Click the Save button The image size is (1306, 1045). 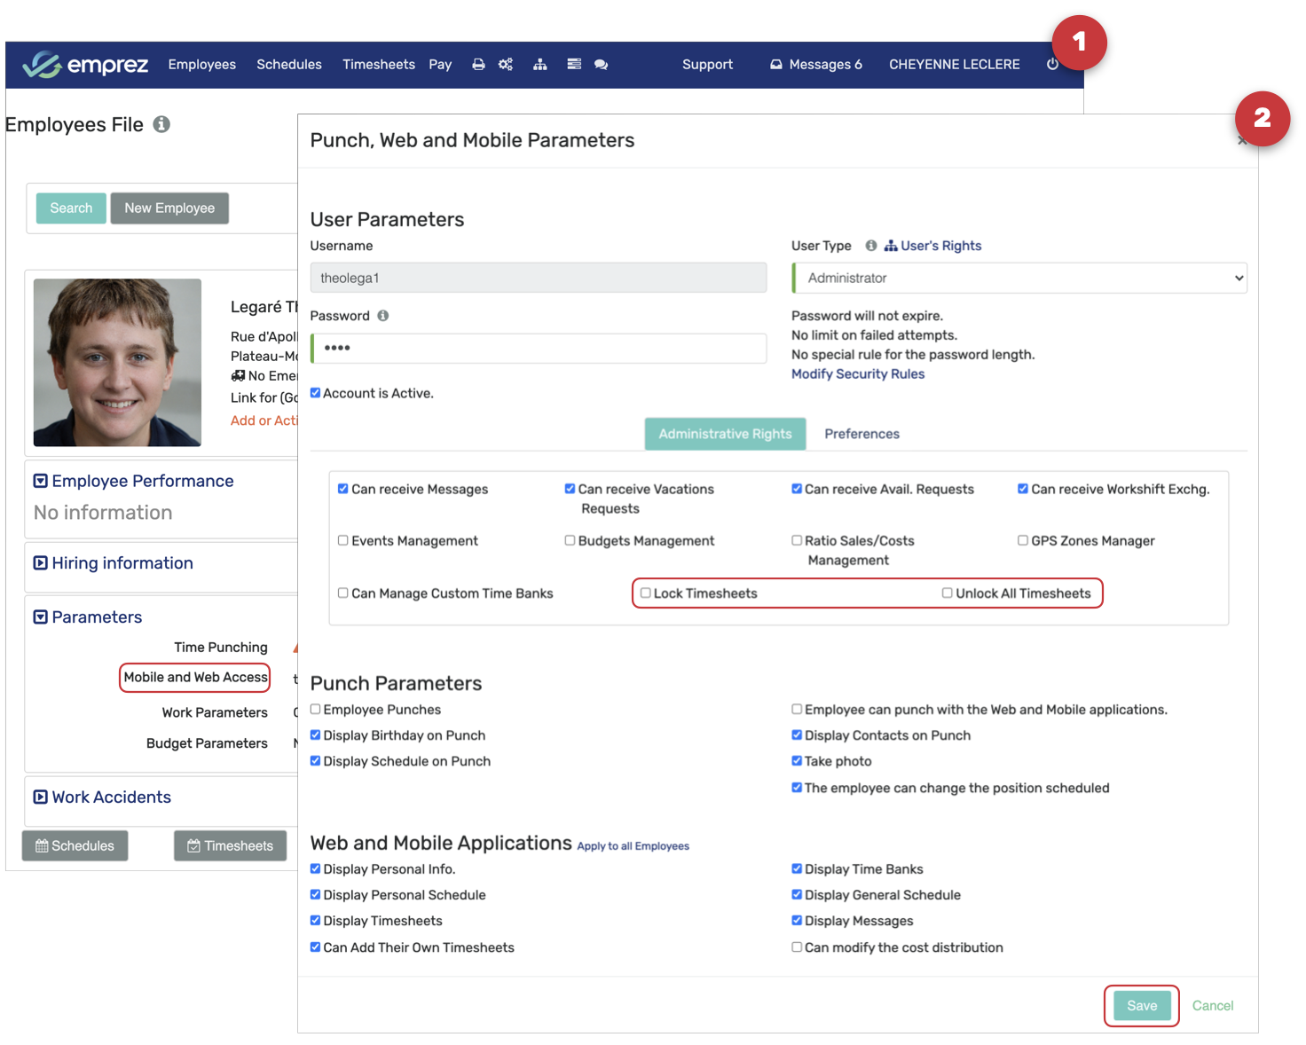(1141, 1006)
